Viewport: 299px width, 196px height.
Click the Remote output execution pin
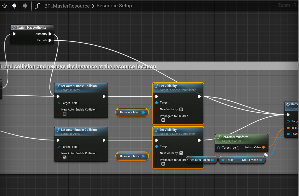[x=50, y=40]
